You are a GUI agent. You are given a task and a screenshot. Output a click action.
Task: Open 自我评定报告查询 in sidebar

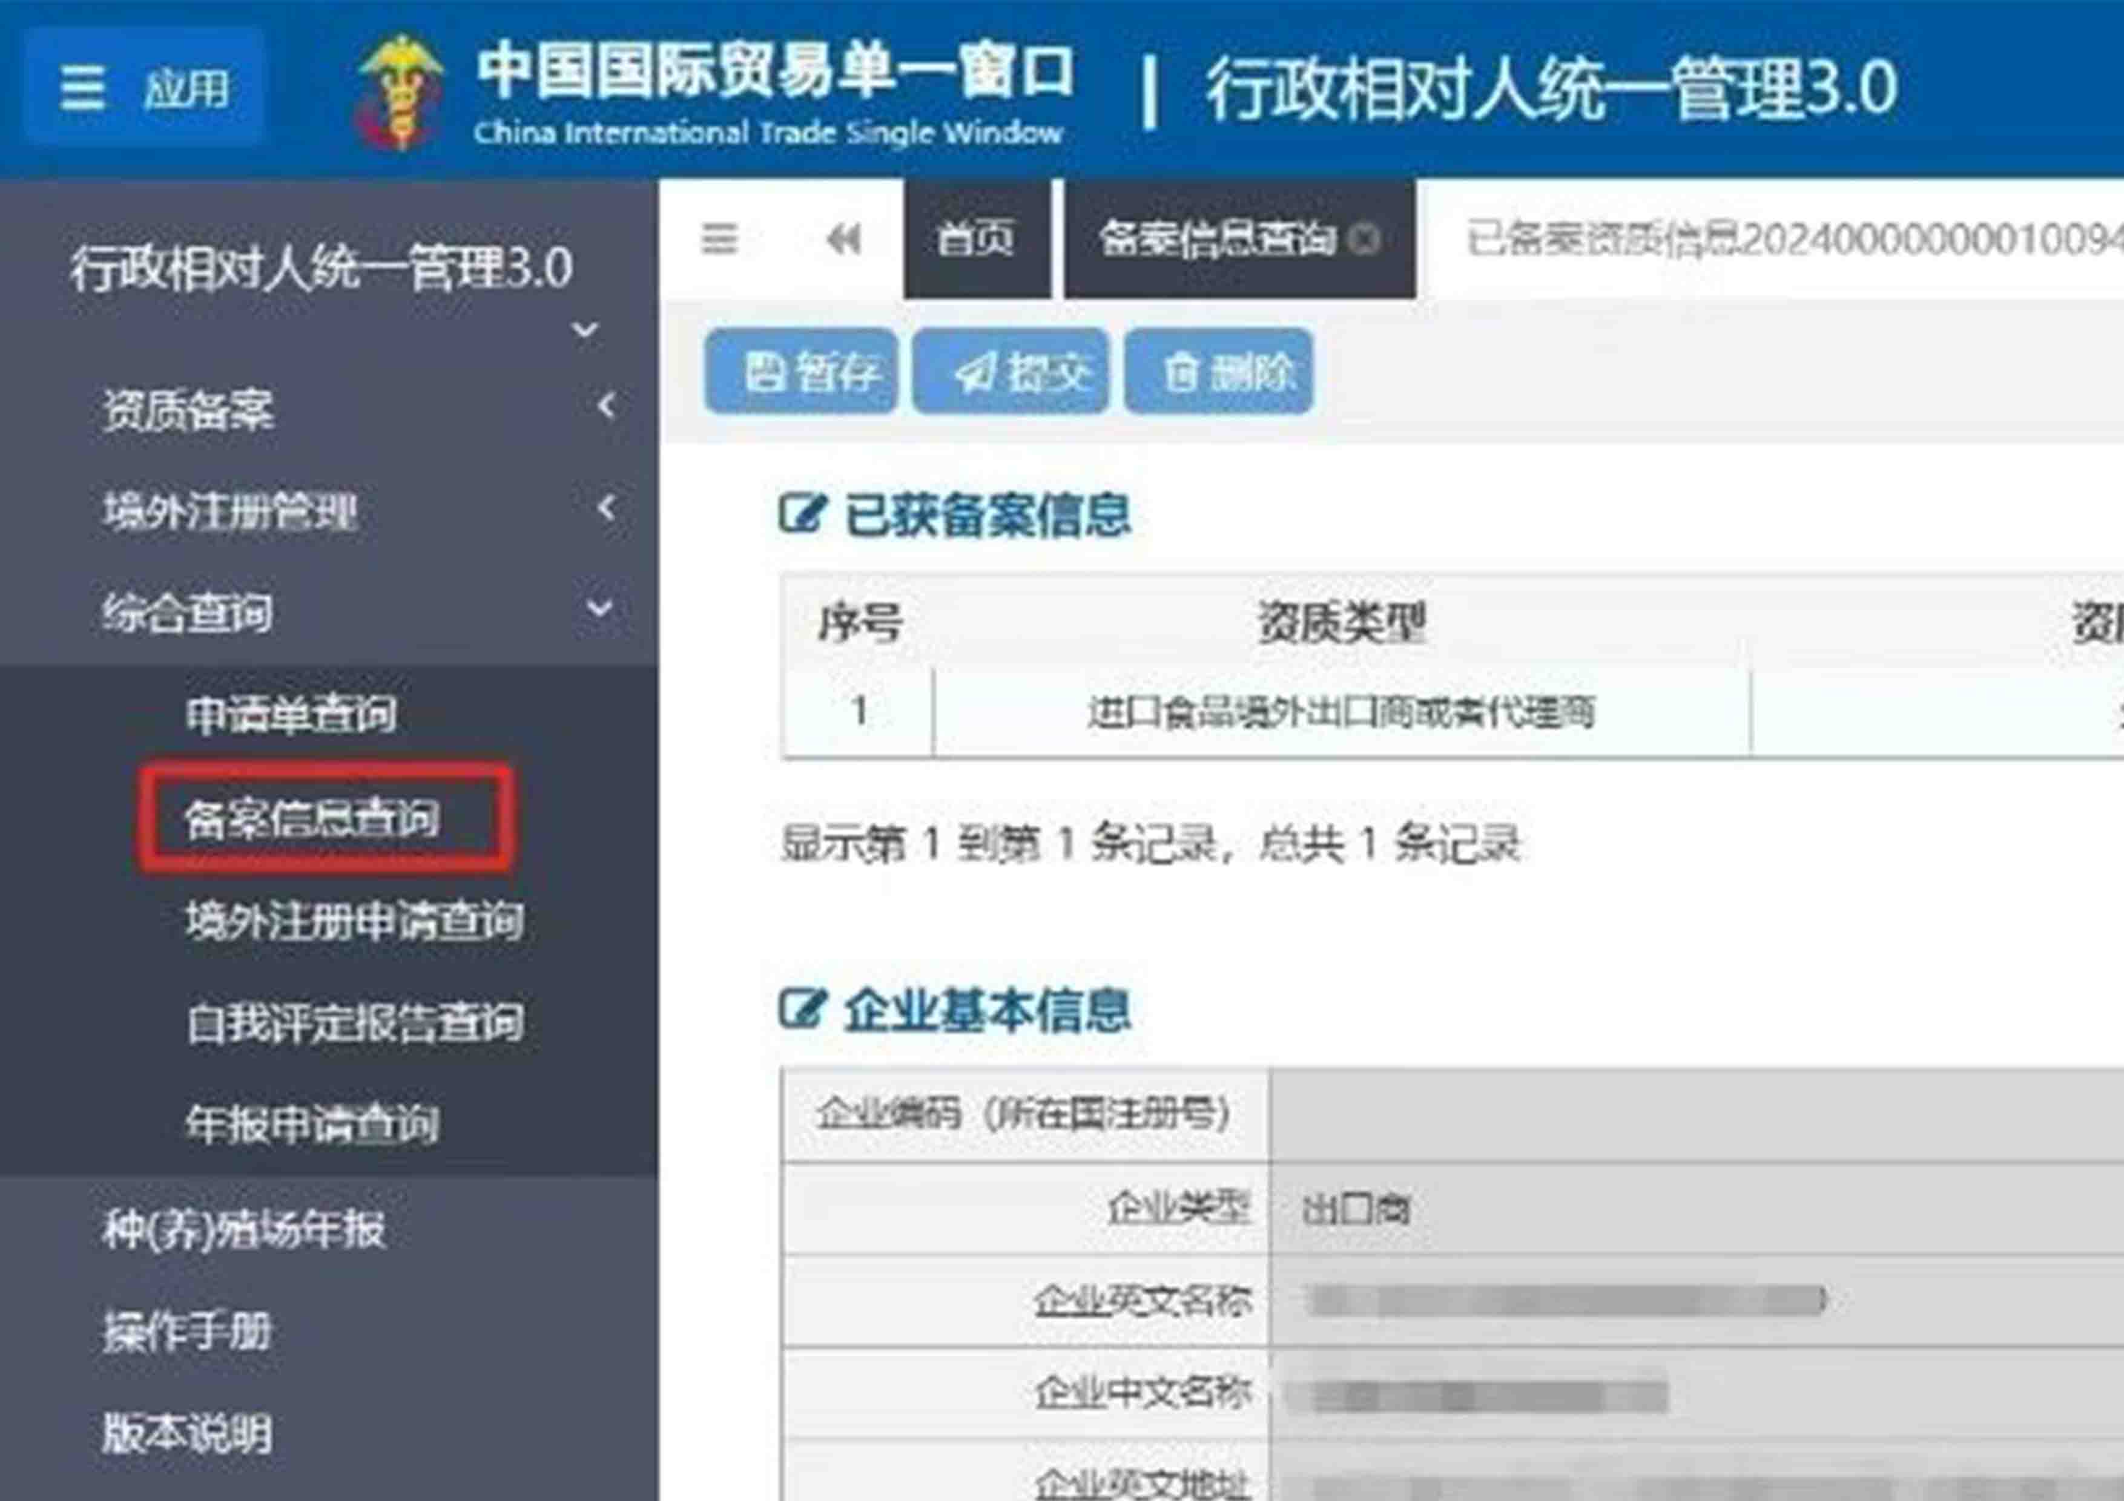355,1023
